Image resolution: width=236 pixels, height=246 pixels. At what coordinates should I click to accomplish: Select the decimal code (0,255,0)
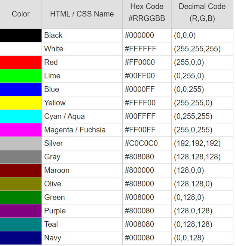[x=189, y=76]
